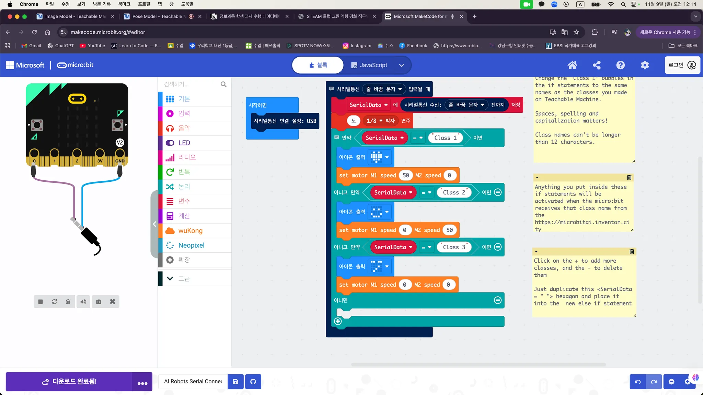The width and height of the screenshot is (703, 395).
Task: Open the settings gear in header
Action: coord(645,65)
